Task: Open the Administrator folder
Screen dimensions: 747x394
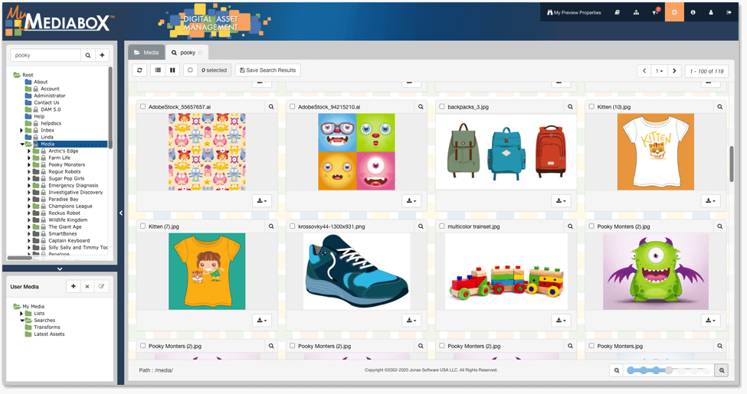Action: 50,96
